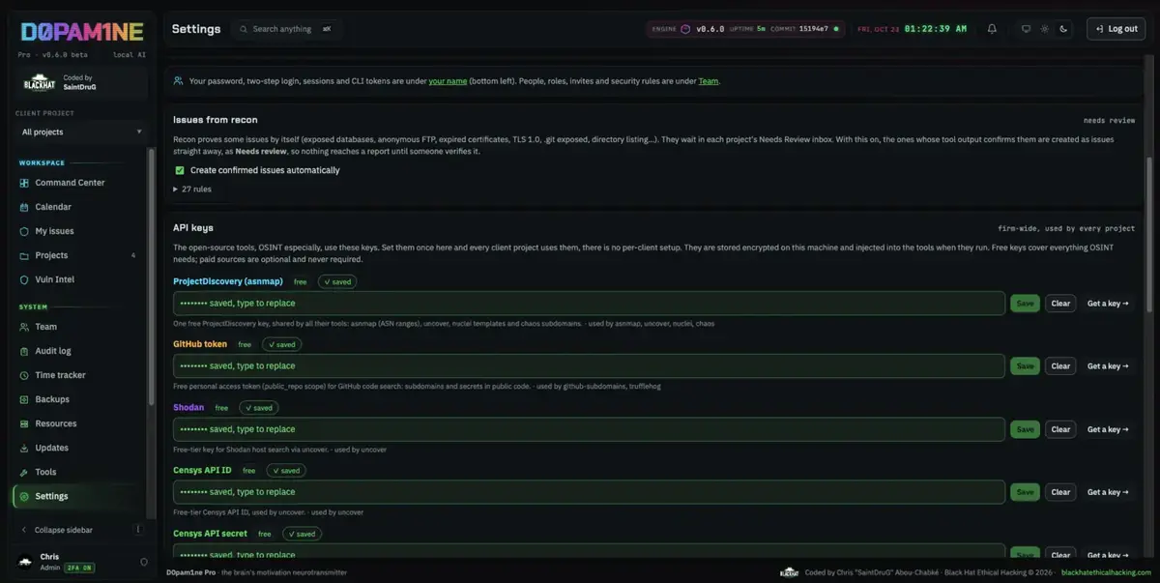
Task: Get a key for ProjectDiscovery
Action: [x=1108, y=304]
